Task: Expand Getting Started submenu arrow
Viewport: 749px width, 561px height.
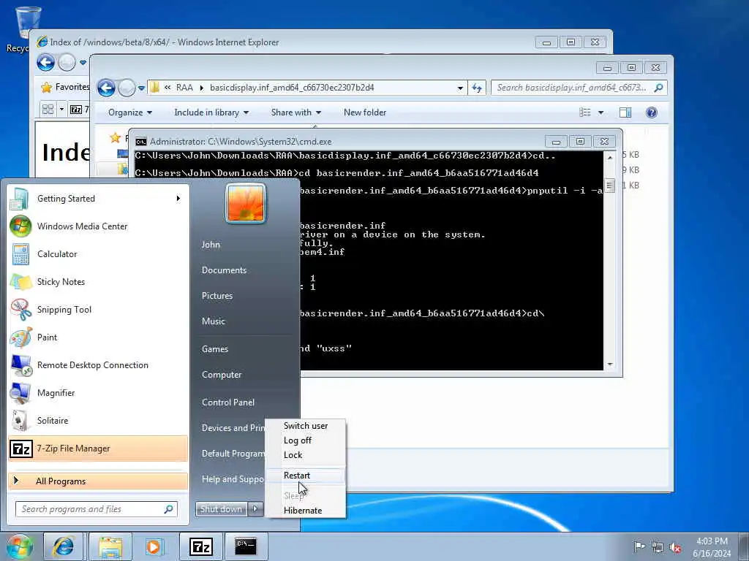Action: (178, 199)
